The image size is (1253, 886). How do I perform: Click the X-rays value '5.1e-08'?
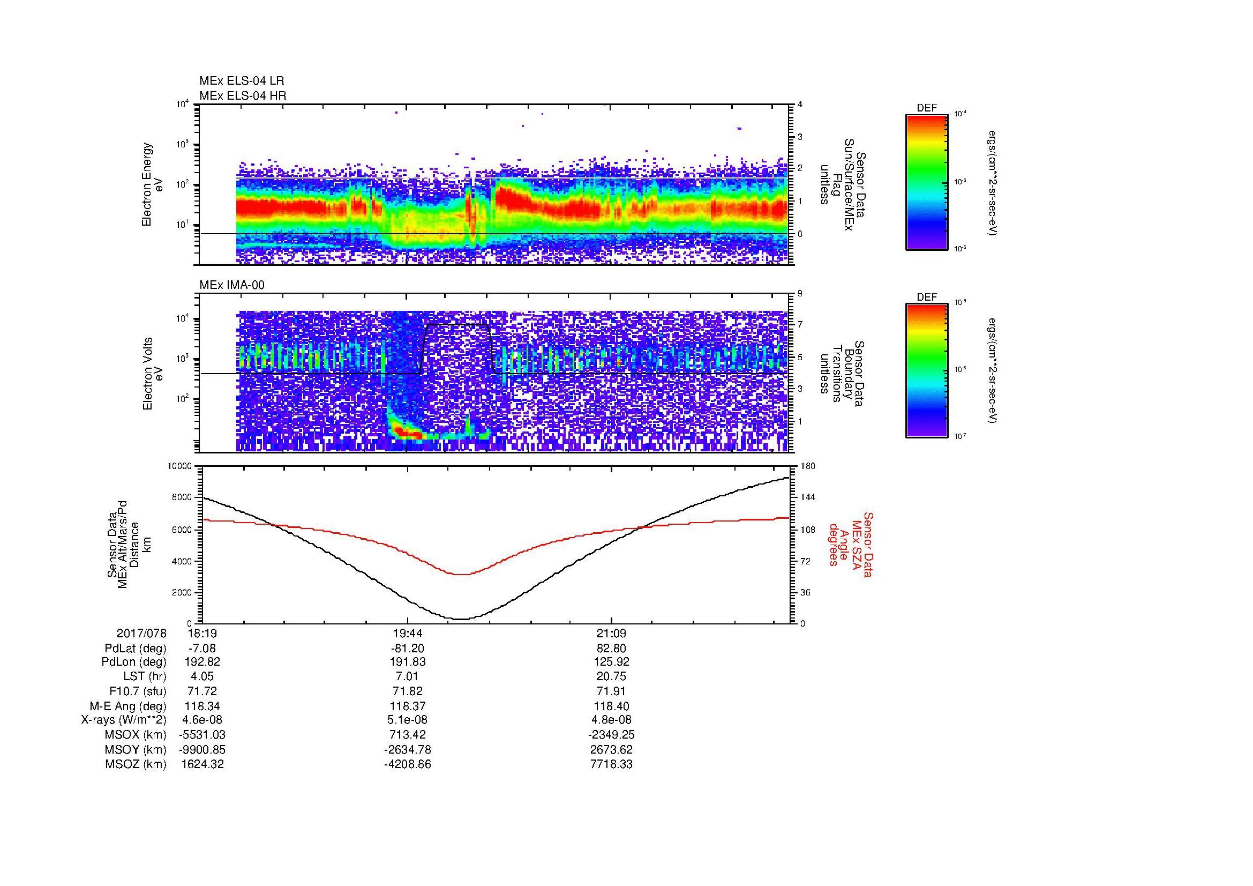point(408,720)
